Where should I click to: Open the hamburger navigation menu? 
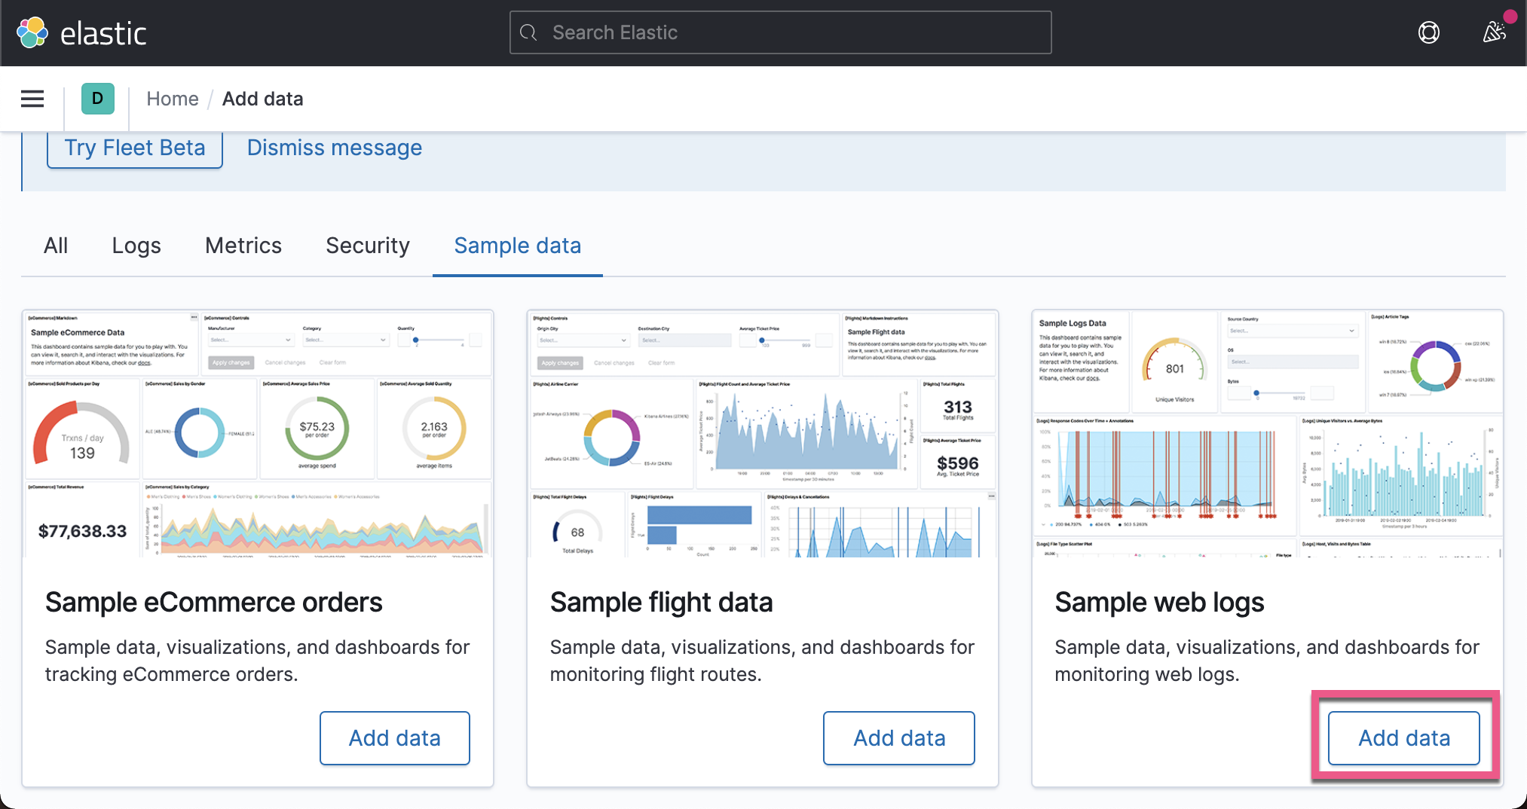[x=32, y=99]
